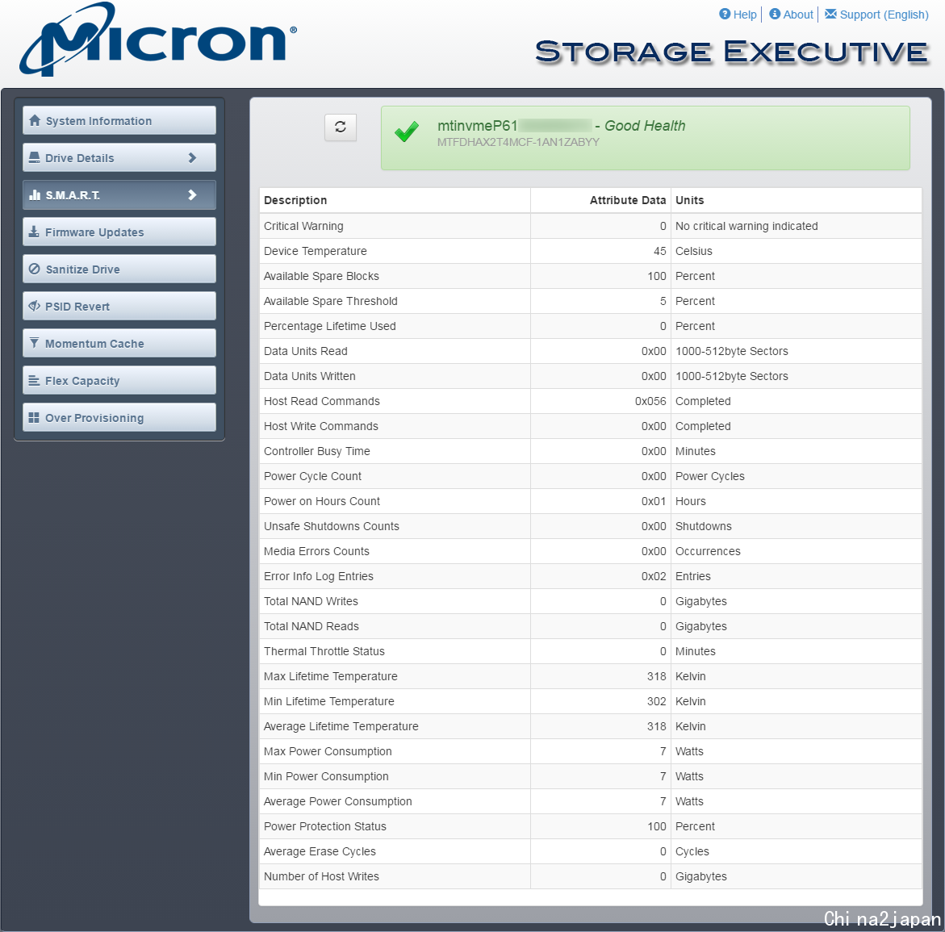
Task: Select the Error Info Log Entries label
Action: (319, 576)
